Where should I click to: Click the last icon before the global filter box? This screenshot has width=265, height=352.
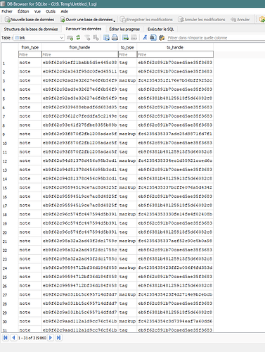point(162,37)
